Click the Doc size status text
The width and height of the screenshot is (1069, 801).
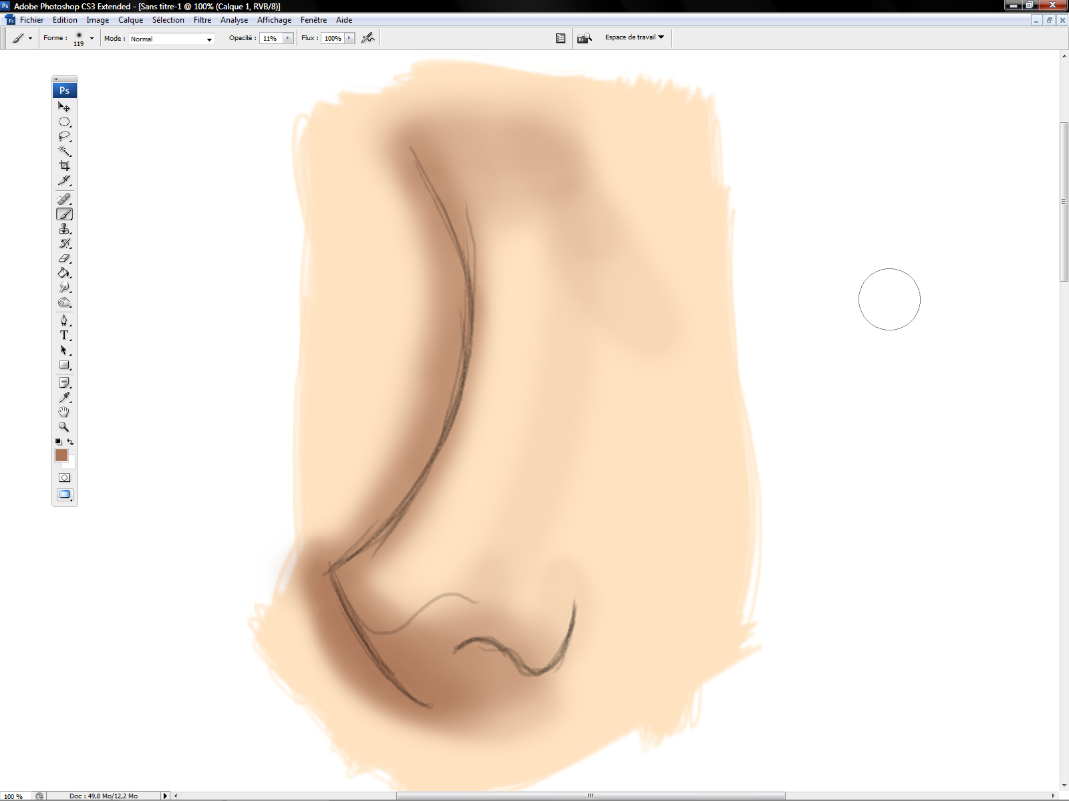click(x=104, y=796)
